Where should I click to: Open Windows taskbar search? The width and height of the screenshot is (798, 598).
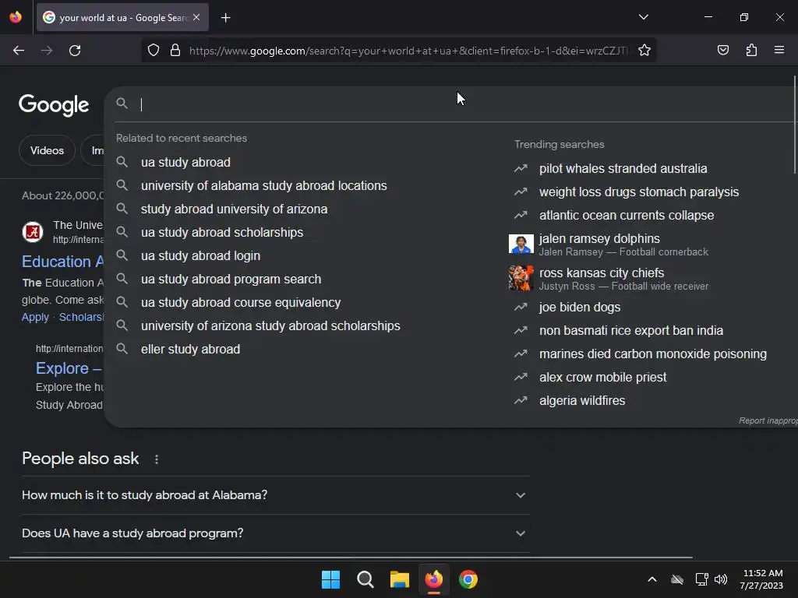[365, 579]
